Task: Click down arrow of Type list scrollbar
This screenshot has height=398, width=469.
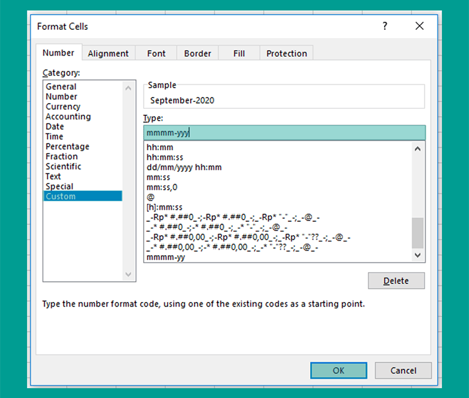Action: 417,255
